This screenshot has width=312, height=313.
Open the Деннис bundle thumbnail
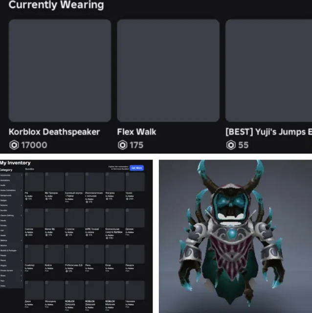[x=135, y=218]
